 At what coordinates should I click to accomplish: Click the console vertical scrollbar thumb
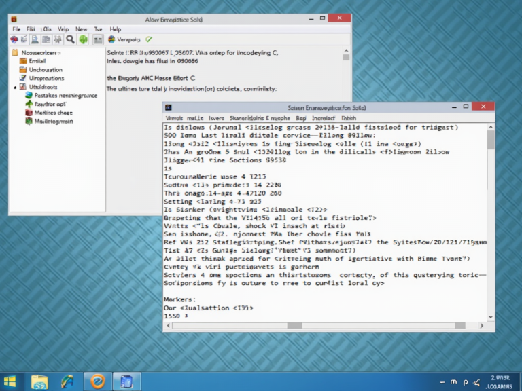[x=491, y=140]
